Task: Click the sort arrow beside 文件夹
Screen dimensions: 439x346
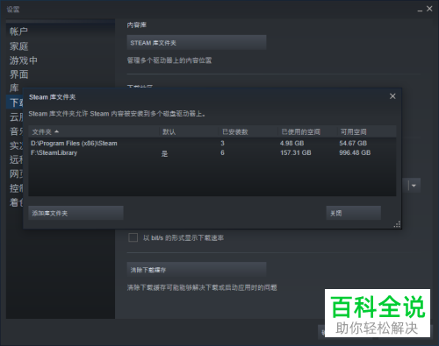Action: 56,131
